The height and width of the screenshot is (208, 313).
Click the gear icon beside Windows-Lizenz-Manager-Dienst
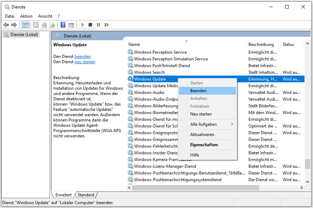[x=130, y=166]
